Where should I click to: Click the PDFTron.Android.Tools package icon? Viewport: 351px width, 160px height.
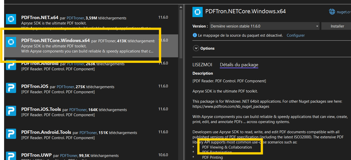click(x=11, y=134)
